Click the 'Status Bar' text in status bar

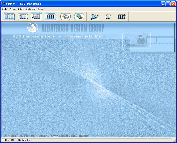(x=24, y=140)
